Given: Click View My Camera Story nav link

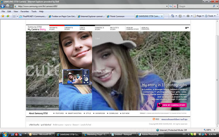Looking at the screenshot, I should click(x=132, y=28).
